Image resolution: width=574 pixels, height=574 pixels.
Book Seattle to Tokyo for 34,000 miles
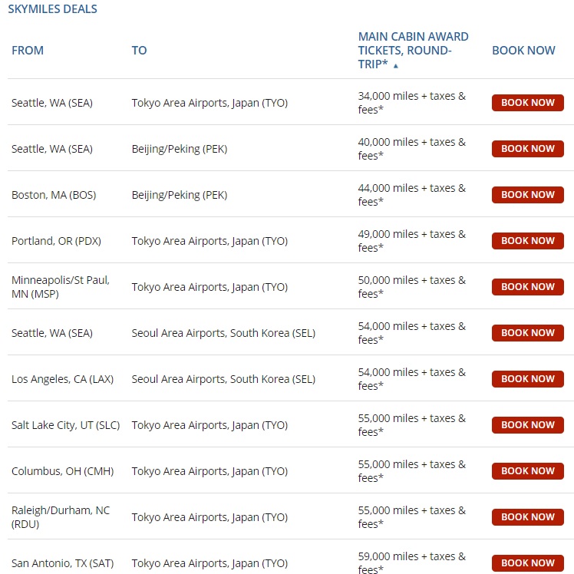point(527,103)
